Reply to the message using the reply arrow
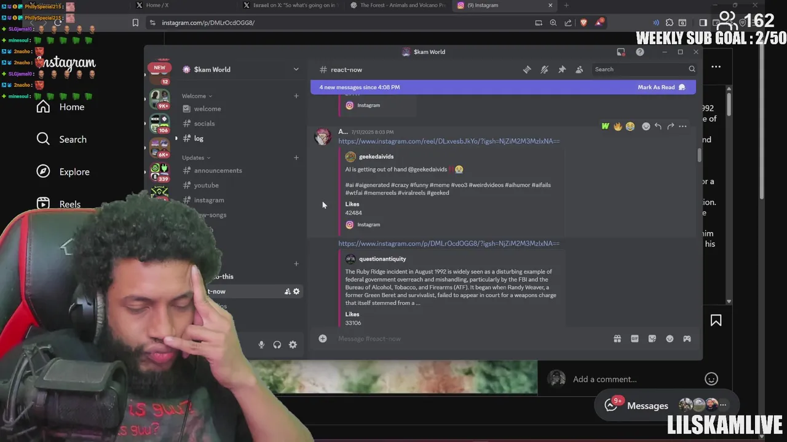 658,126
